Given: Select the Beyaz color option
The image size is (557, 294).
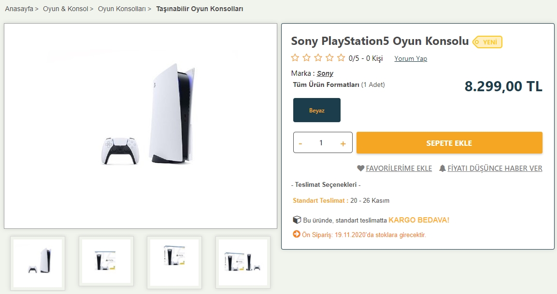Looking at the screenshot, I should 317,111.
